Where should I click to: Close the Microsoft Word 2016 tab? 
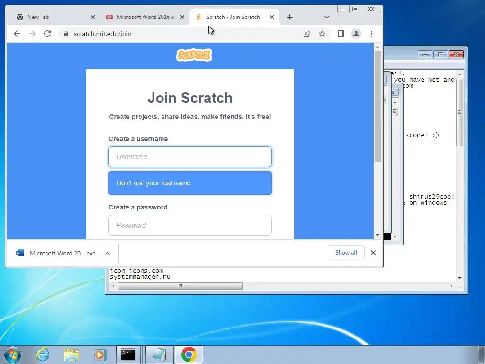182,17
